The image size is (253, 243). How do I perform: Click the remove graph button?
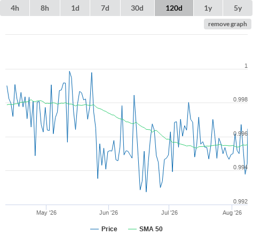pyautogui.click(x=227, y=24)
